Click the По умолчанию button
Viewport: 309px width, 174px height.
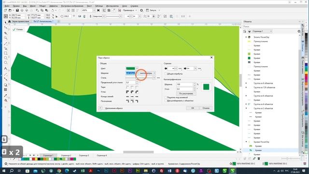pyautogui.click(x=186, y=93)
